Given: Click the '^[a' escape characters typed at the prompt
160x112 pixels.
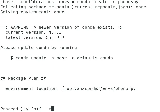Looking at the screenshot, I should pyautogui.click(x=48, y=109).
